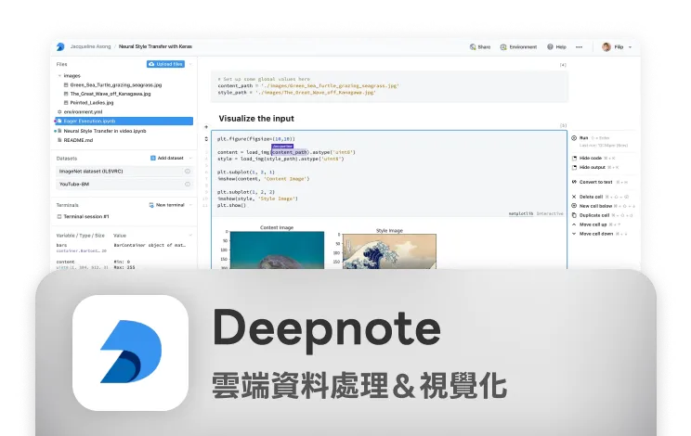Open the Share option in the header
691x436 pixels.
click(x=480, y=47)
